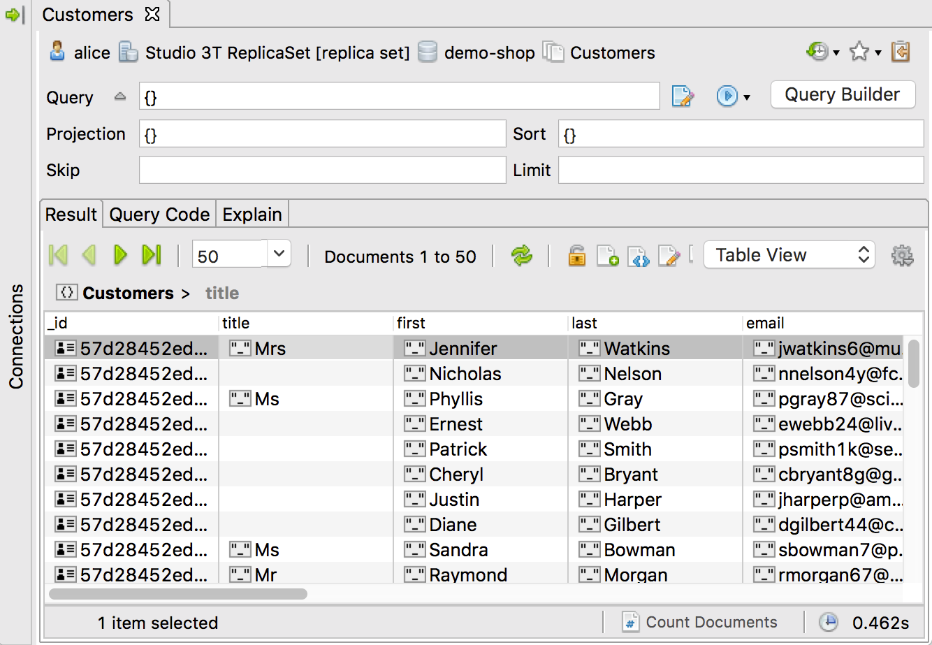Click the Count Documents button
The height and width of the screenshot is (645, 932).
(701, 622)
